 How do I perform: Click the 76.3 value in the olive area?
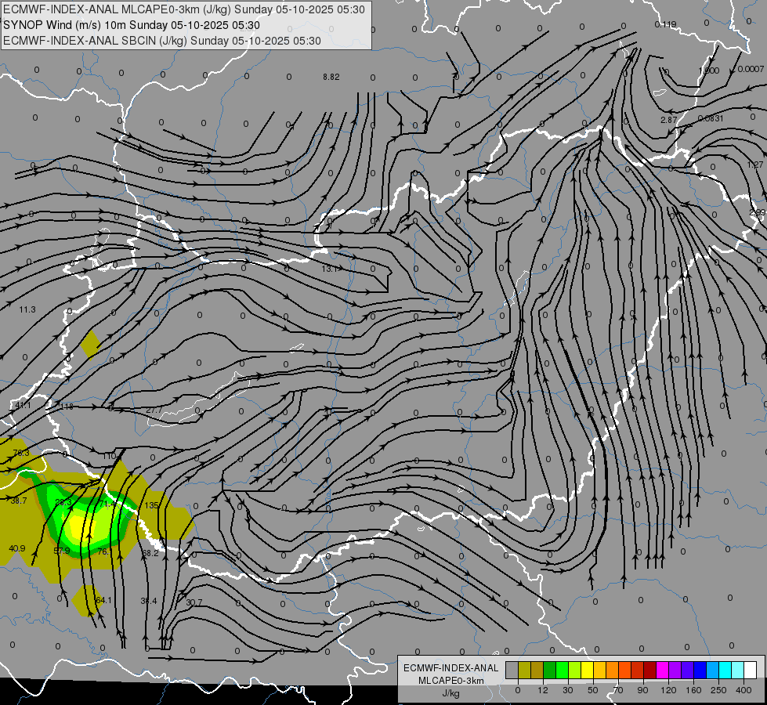(x=21, y=453)
